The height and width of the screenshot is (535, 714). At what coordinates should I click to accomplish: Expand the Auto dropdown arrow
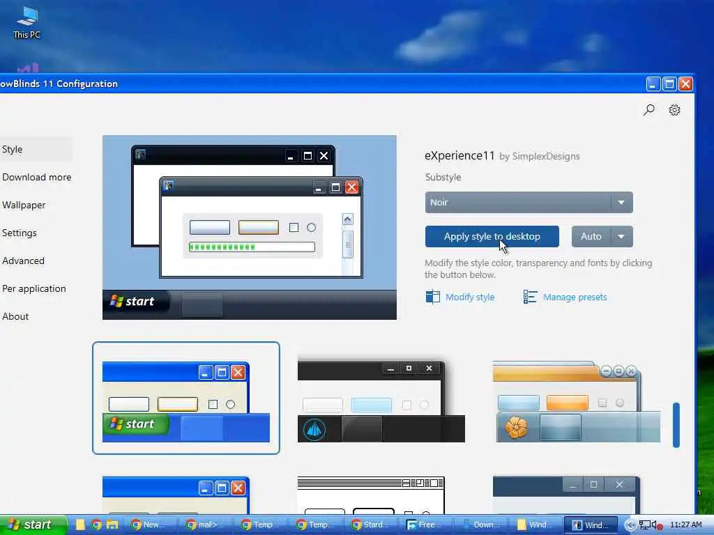pyautogui.click(x=621, y=237)
